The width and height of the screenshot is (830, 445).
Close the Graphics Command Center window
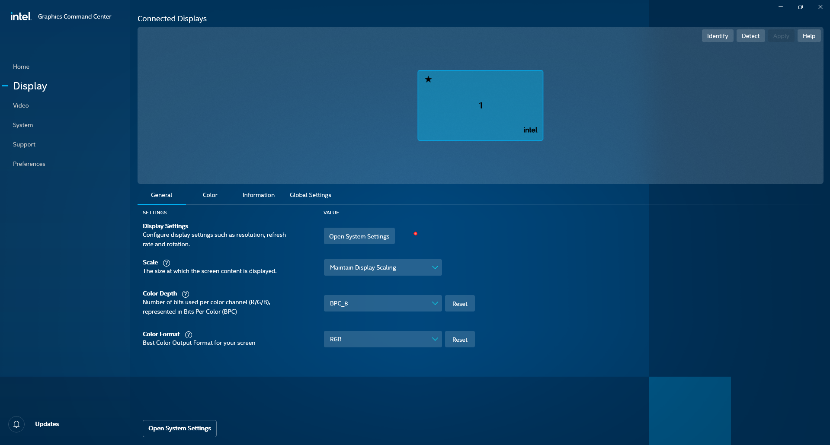820,7
